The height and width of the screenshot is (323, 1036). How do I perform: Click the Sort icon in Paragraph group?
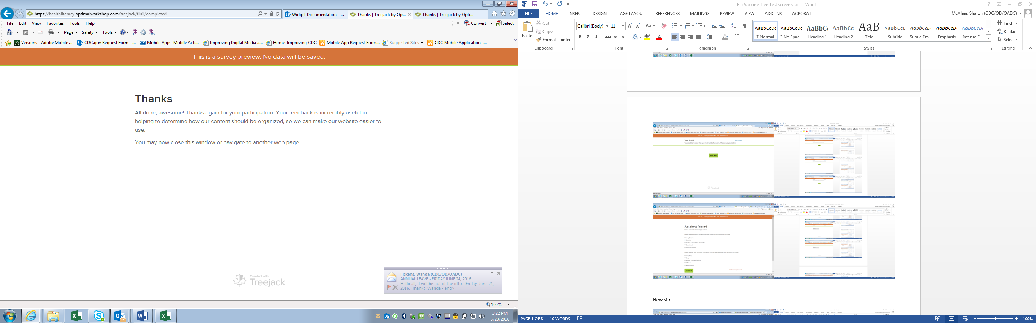(x=733, y=26)
